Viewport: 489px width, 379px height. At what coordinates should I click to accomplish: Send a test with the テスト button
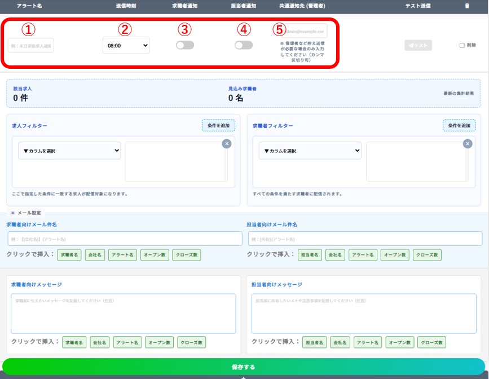point(418,45)
